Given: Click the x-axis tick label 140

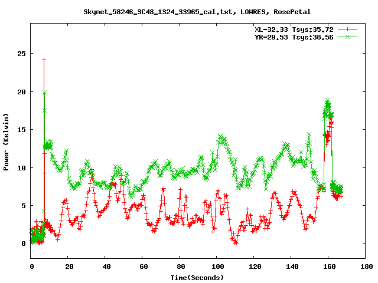Looking at the screenshot, I should pyautogui.click(x=292, y=266).
